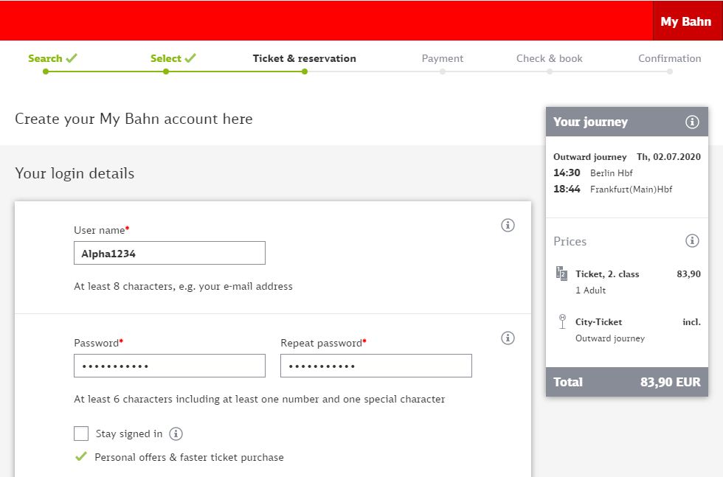This screenshot has width=723, height=477.
Task: Focus the User name input field
Action: [169, 253]
